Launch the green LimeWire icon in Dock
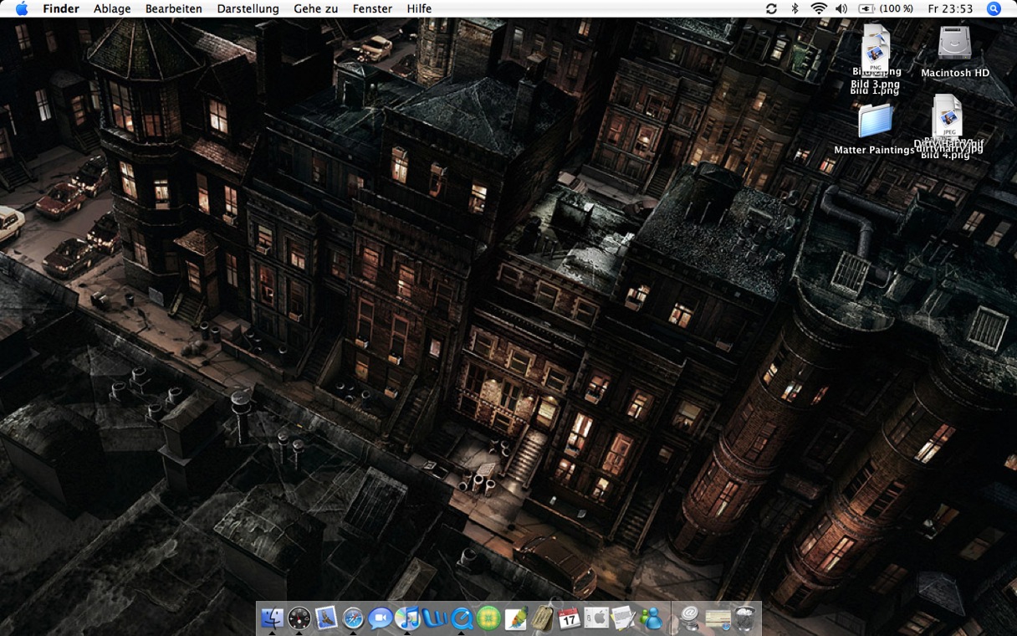 click(x=489, y=618)
